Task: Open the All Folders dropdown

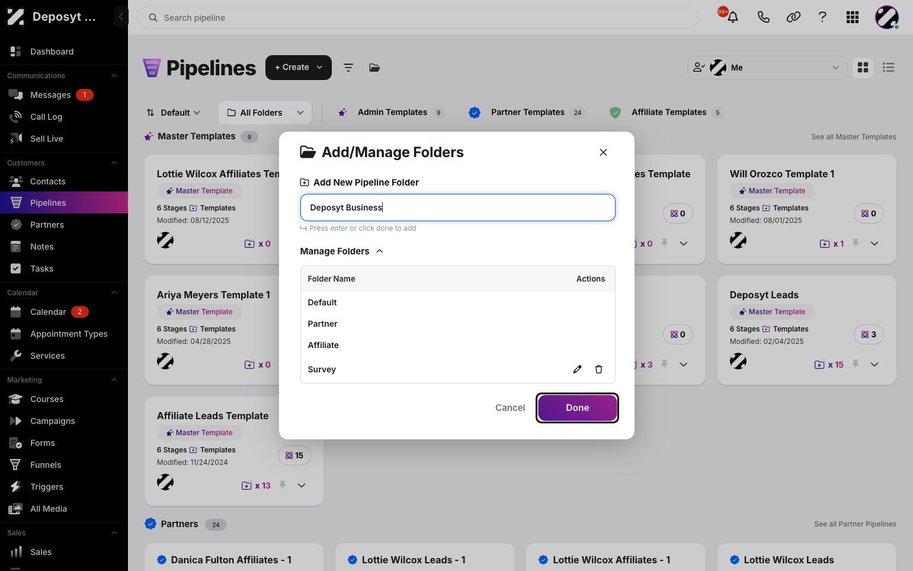Action: 265,113
